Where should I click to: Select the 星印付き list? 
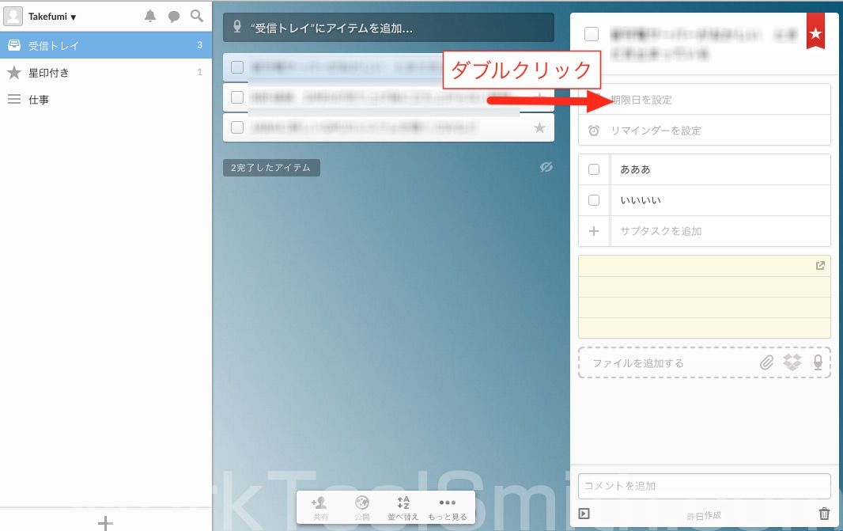click(x=106, y=72)
